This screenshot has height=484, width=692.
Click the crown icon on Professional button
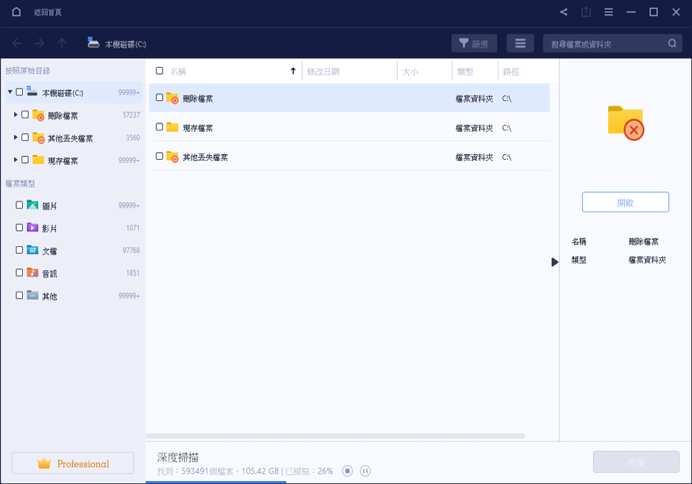[x=44, y=463]
